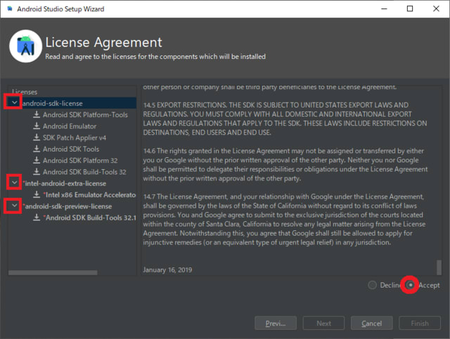Collapse the android-sdk-preview-license node
450x339 pixels.
pyautogui.click(x=15, y=206)
